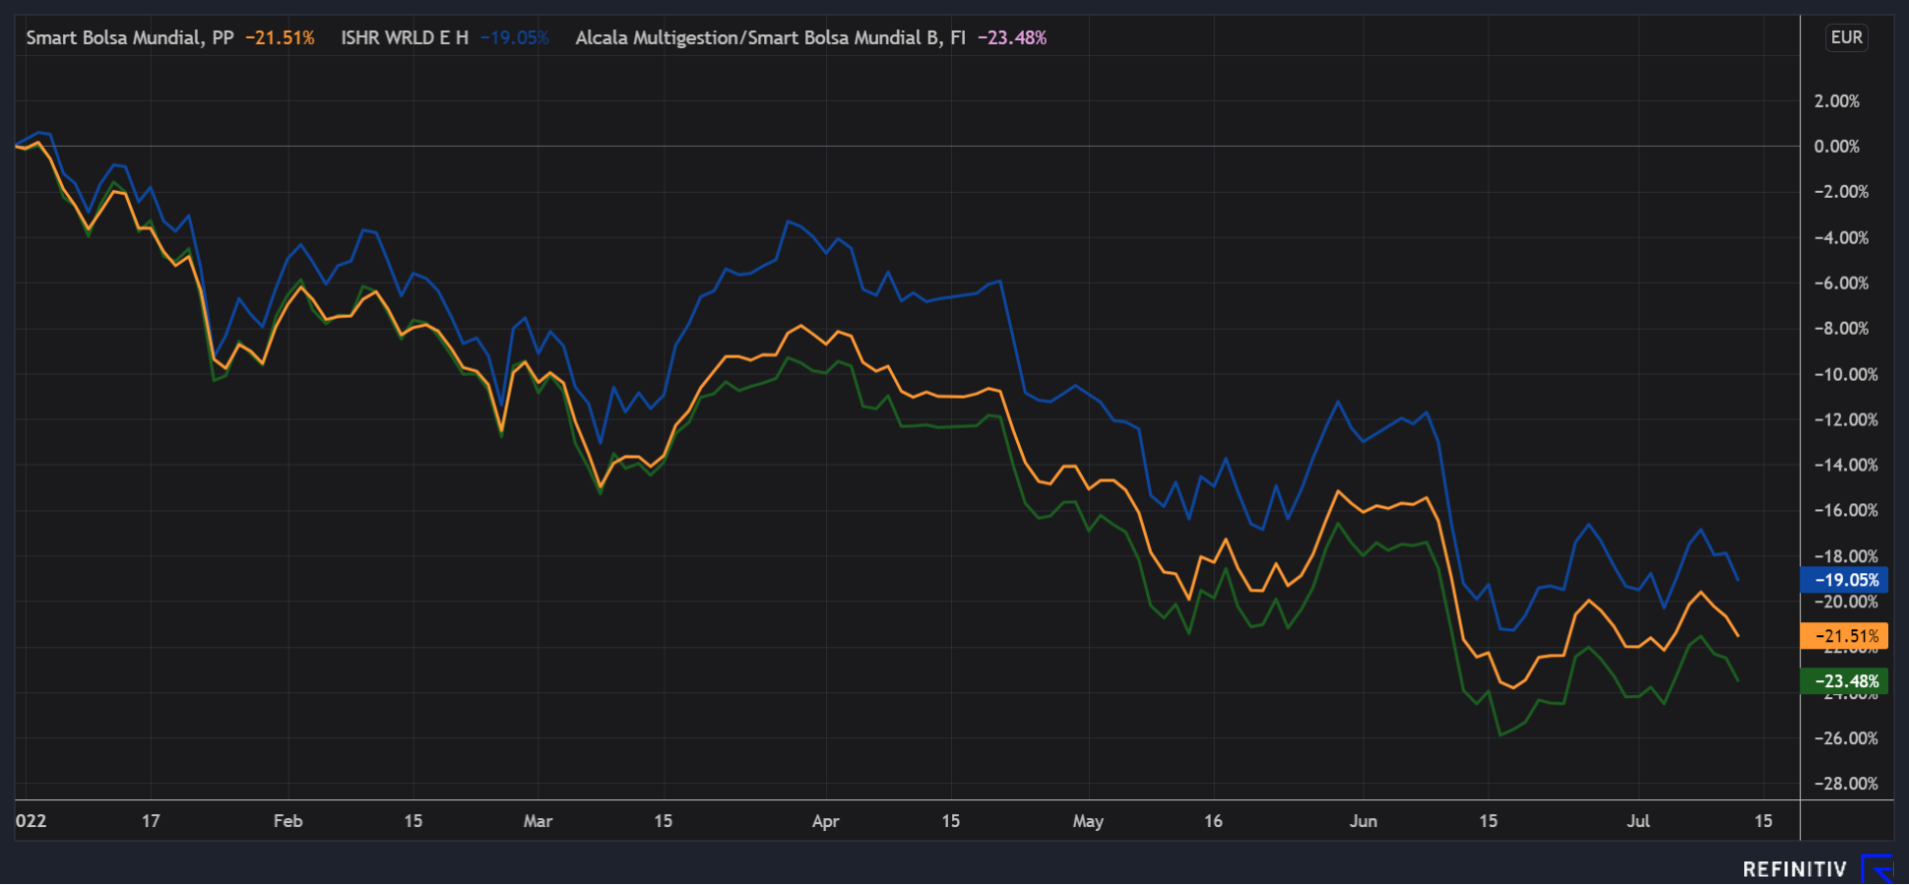Click the -28.00% axis label
Screen dimensions: 1909x885
coord(1845,784)
